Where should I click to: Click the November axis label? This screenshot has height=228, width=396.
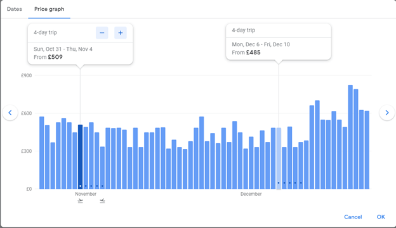tap(86, 194)
